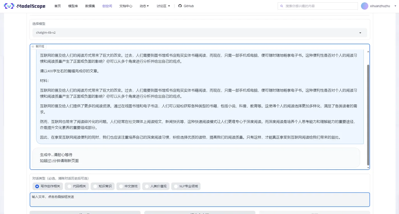Screen dimensions: 399x214
Task: Click the chat box vertical scrollbar thumb
Action: coord(368,115)
